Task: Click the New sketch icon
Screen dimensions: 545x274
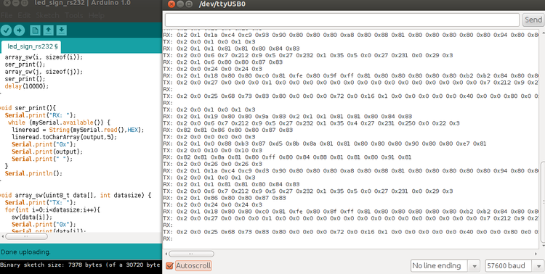Action: click(x=35, y=30)
